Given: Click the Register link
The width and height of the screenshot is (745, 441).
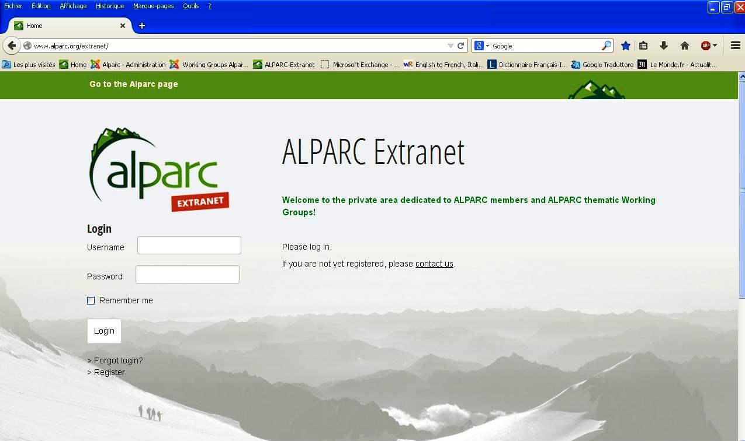Looking at the screenshot, I should click(109, 372).
